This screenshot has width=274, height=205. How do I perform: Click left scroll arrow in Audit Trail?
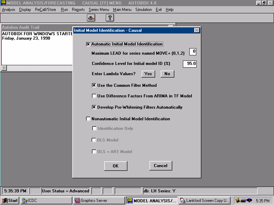tap(4, 68)
